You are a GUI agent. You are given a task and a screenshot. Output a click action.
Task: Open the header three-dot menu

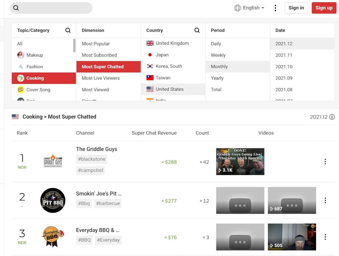(275, 8)
